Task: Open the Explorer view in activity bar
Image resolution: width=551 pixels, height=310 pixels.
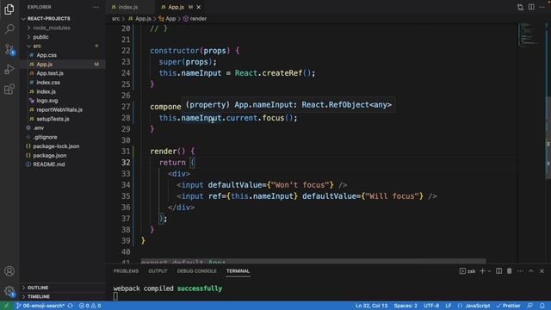Action: 9,9
